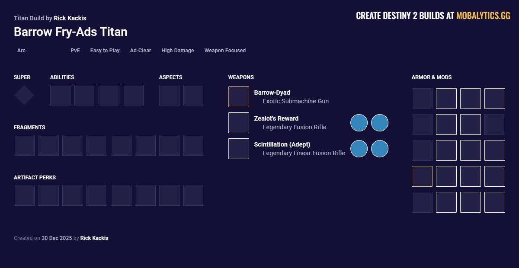The height and width of the screenshot is (268, 519).
Task: Click the Rick Kackis author link
Action: (70, 18)
